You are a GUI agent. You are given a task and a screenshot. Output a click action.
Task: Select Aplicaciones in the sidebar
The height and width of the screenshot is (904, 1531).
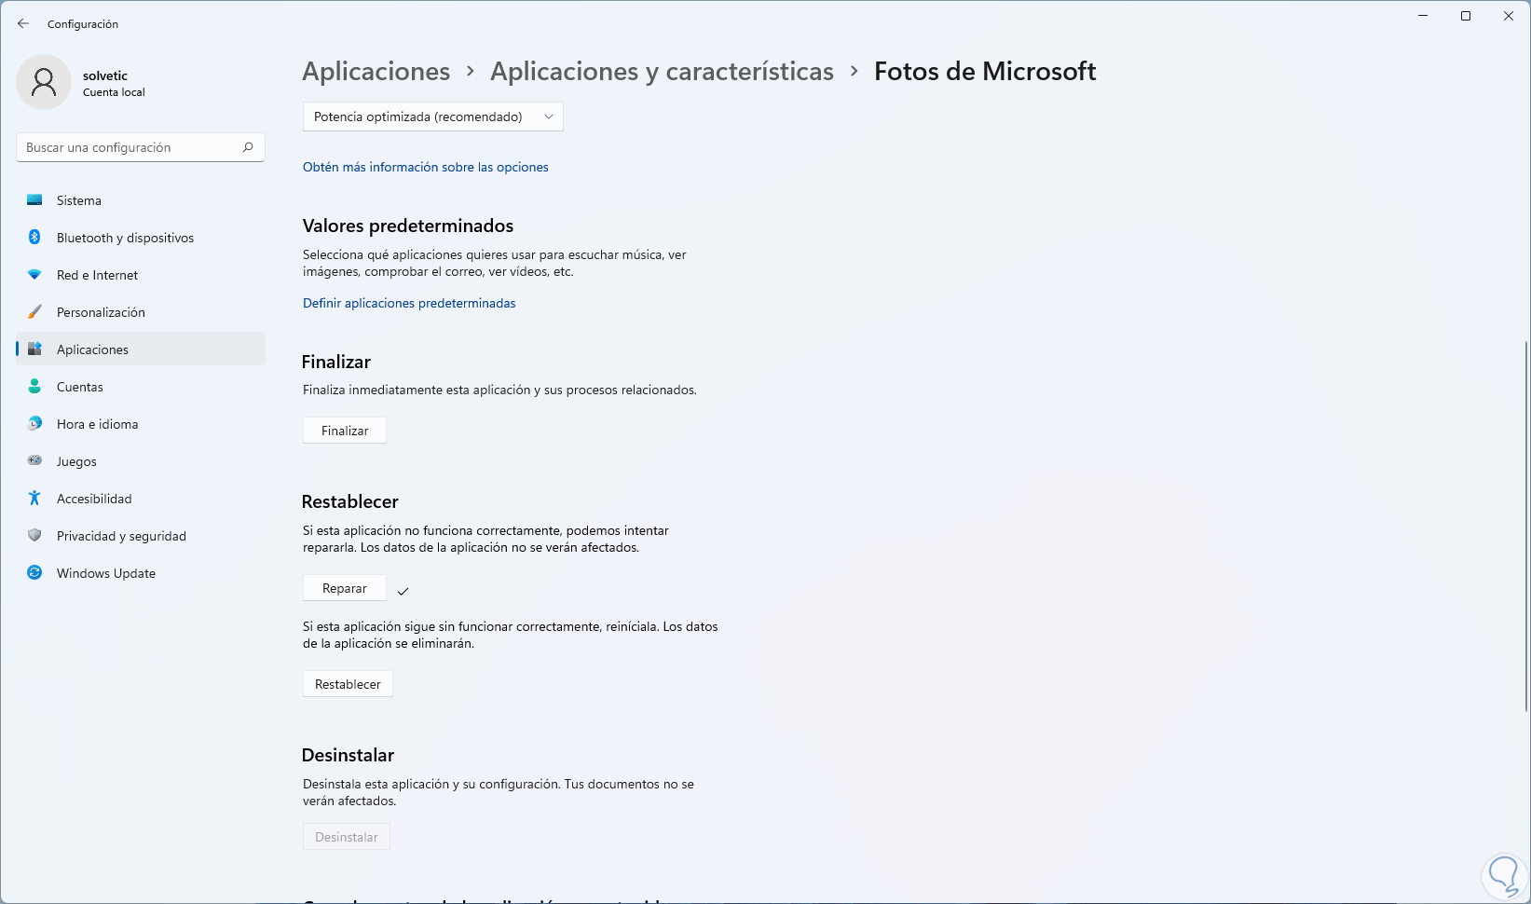pyautogui.click(x=141, y=349)
